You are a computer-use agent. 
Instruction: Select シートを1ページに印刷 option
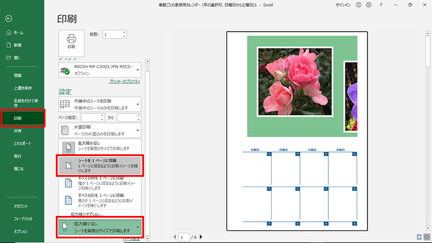click(x=100, y=166)
